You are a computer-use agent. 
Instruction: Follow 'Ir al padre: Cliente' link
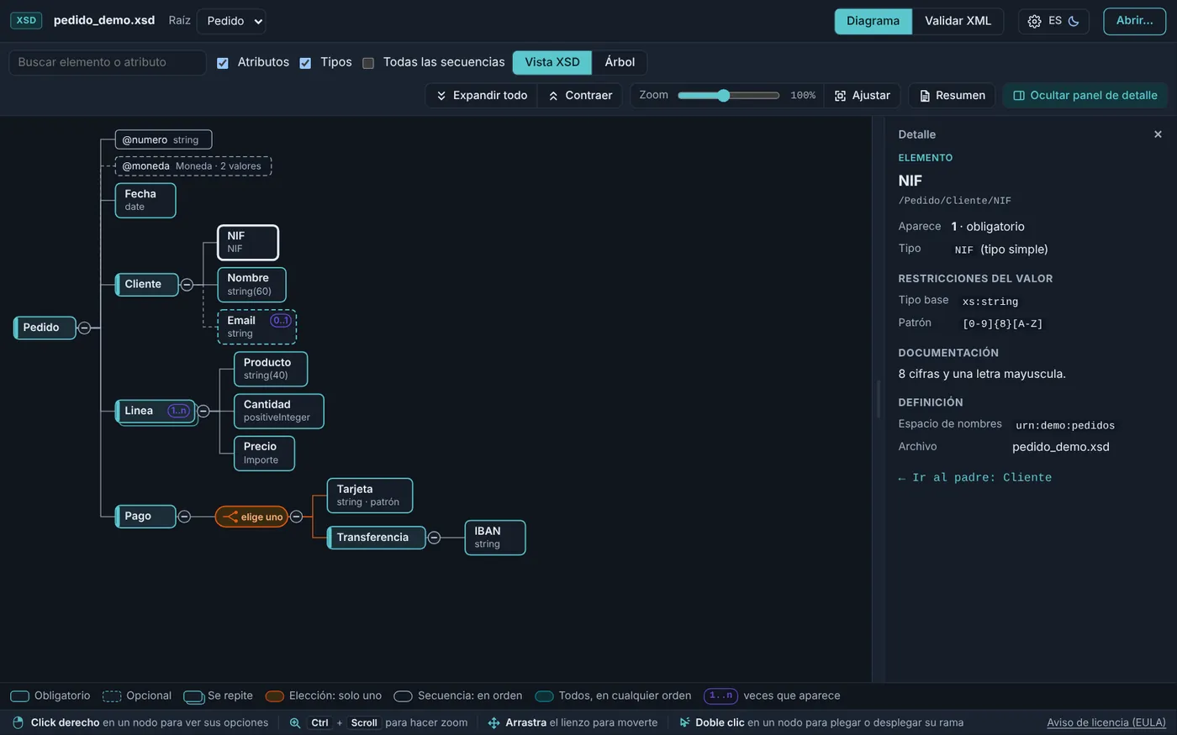click(x=974, y=477)
